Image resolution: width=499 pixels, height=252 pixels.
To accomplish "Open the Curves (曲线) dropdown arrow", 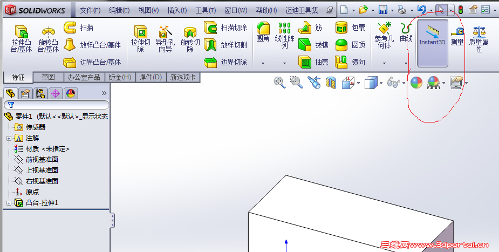I will (406, 63).
